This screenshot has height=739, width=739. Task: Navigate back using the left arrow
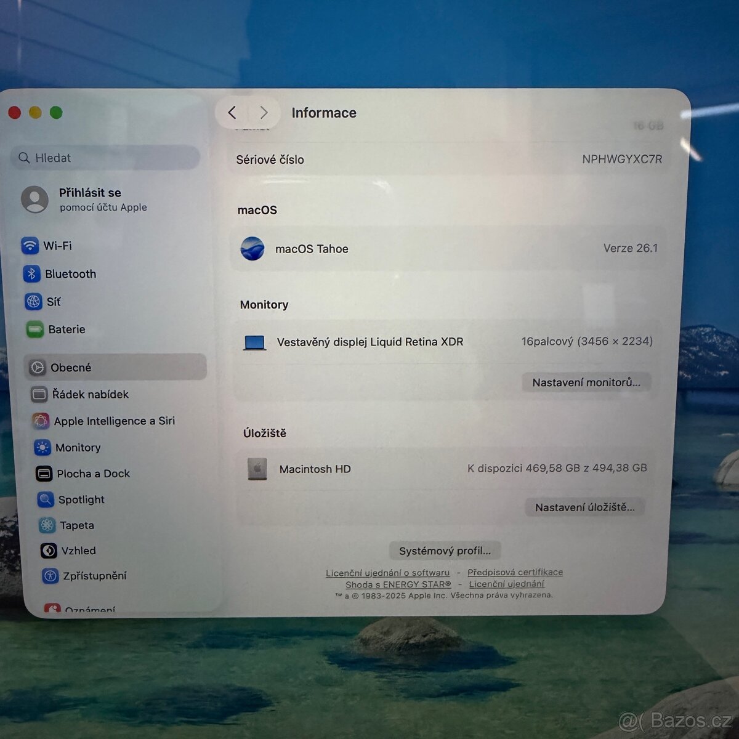coord(232,113)
